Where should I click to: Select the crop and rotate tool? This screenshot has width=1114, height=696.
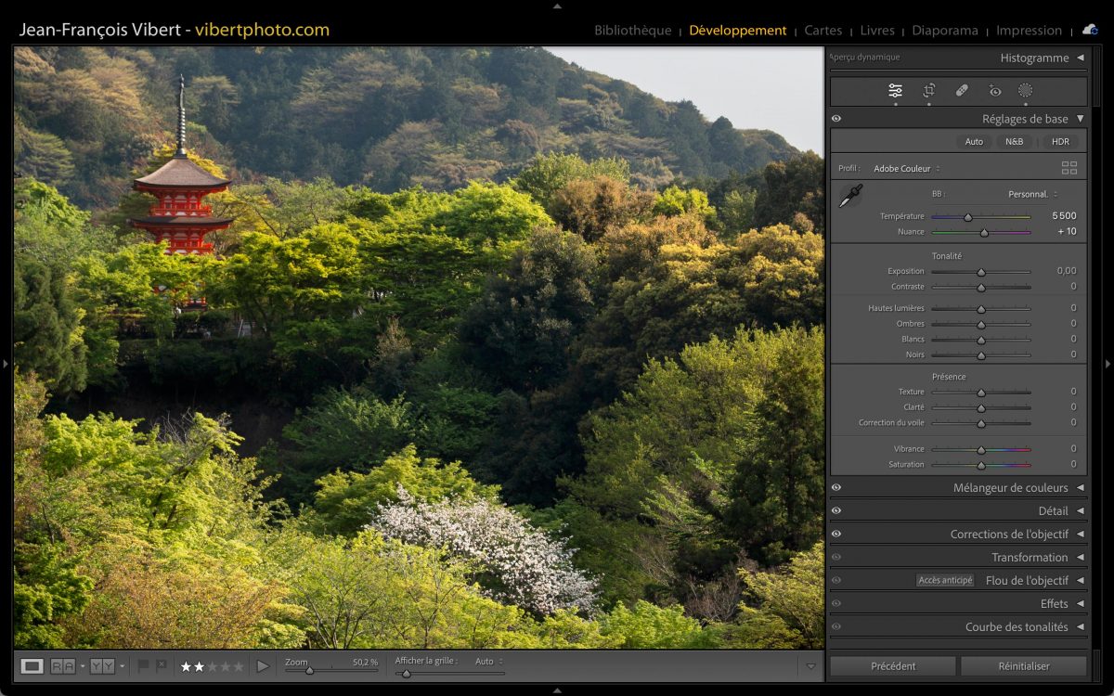[928, 90]
